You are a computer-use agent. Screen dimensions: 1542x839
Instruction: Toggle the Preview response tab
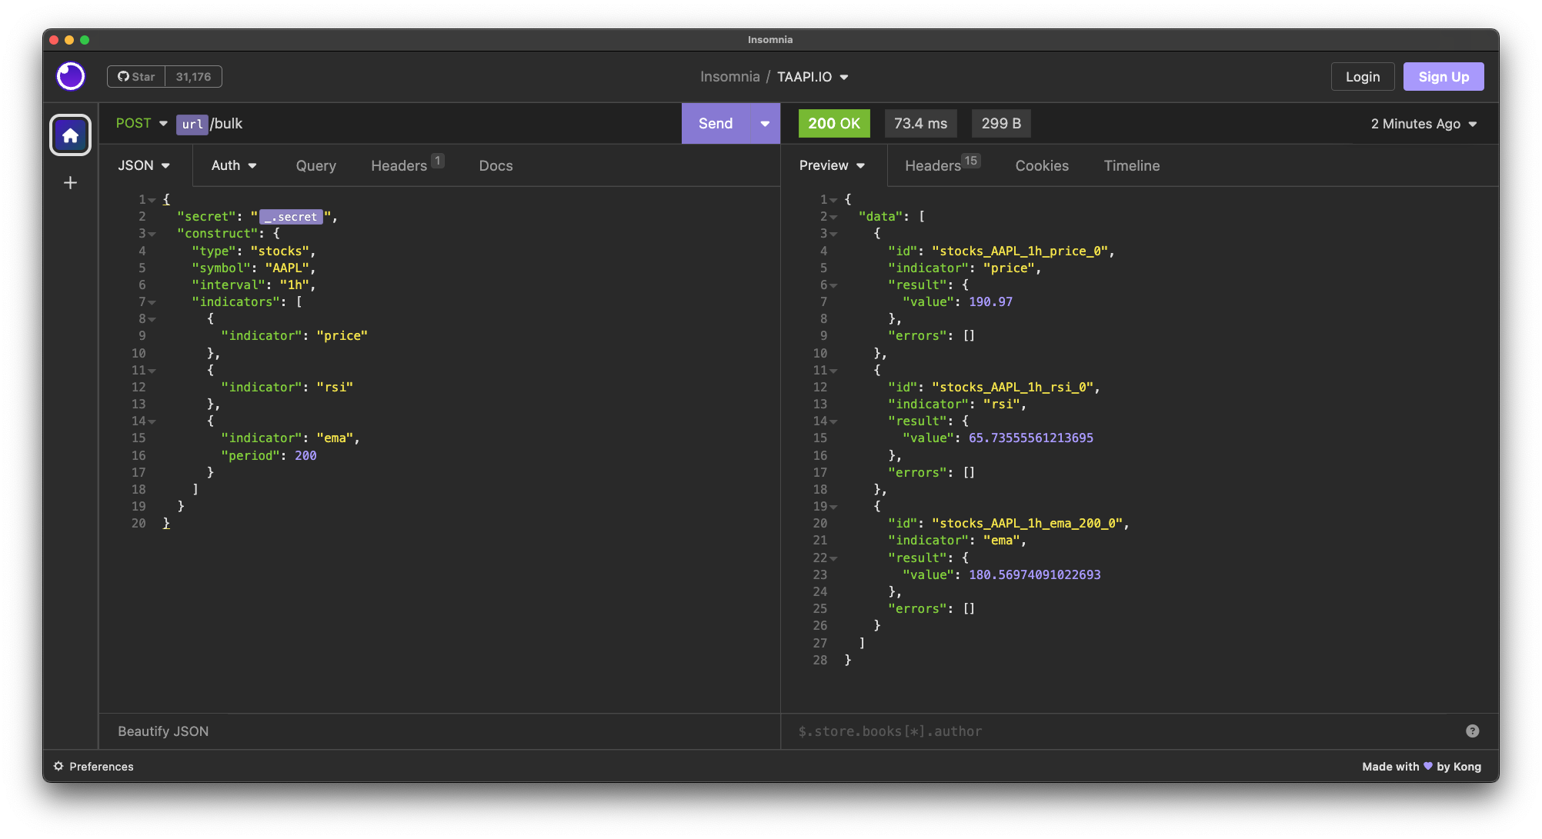[x=834, y=165]
